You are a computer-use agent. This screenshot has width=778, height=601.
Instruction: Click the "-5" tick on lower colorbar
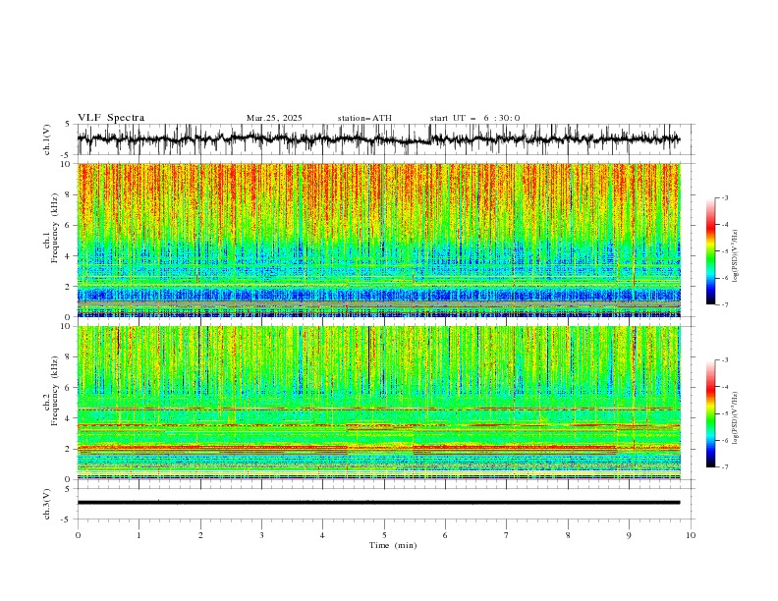(724, 413)
